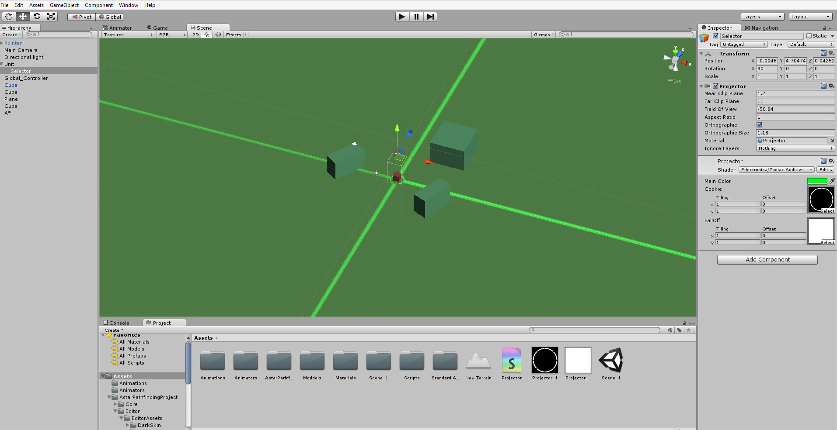Open the green Main Color swatch
The image size is (837, 430).
click(x=817, y=181)
